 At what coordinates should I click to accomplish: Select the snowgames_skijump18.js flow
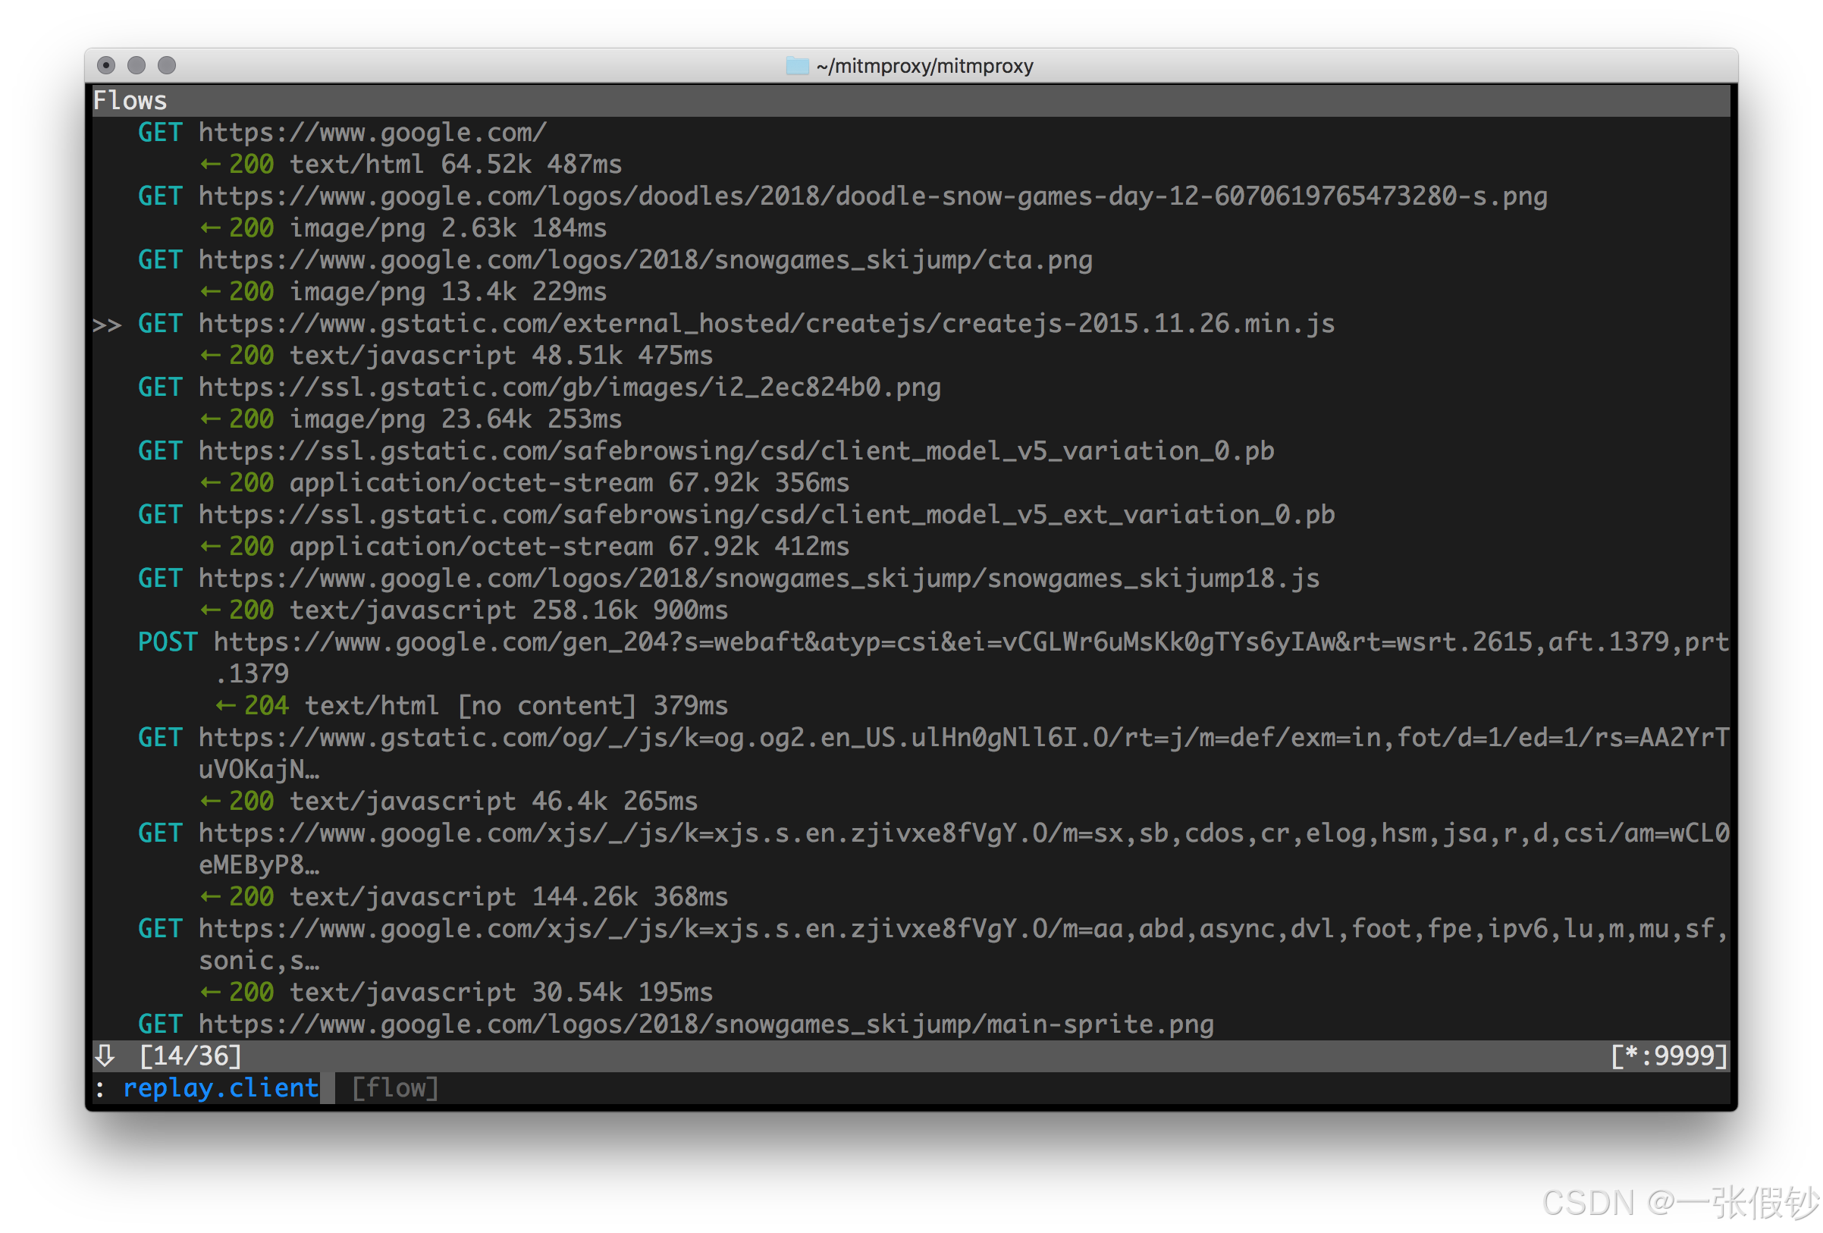point(758,579)
